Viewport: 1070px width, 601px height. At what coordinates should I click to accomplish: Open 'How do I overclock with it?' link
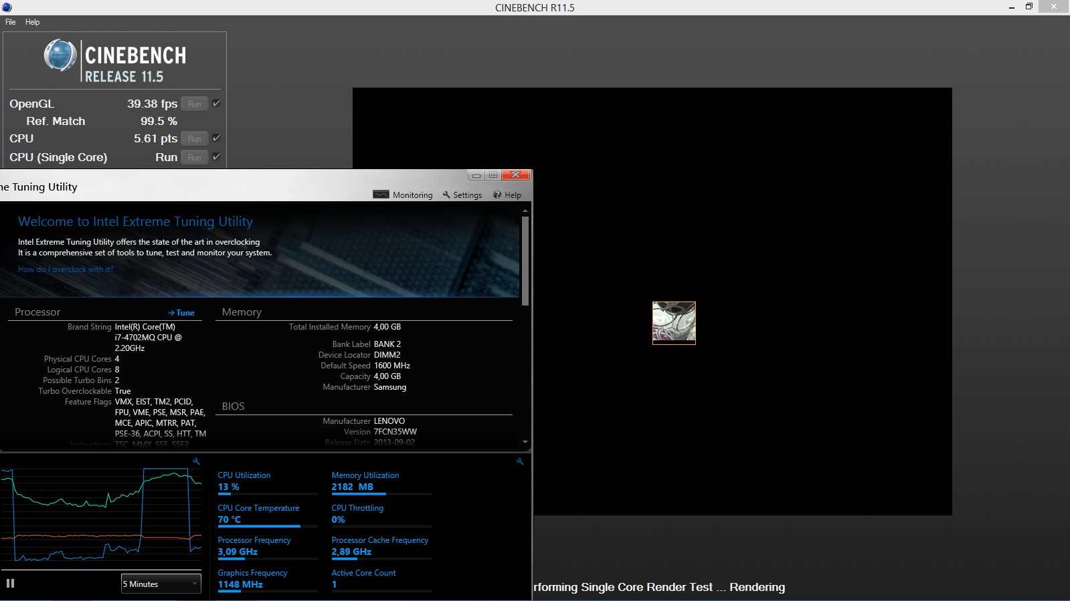coord(66,269)
